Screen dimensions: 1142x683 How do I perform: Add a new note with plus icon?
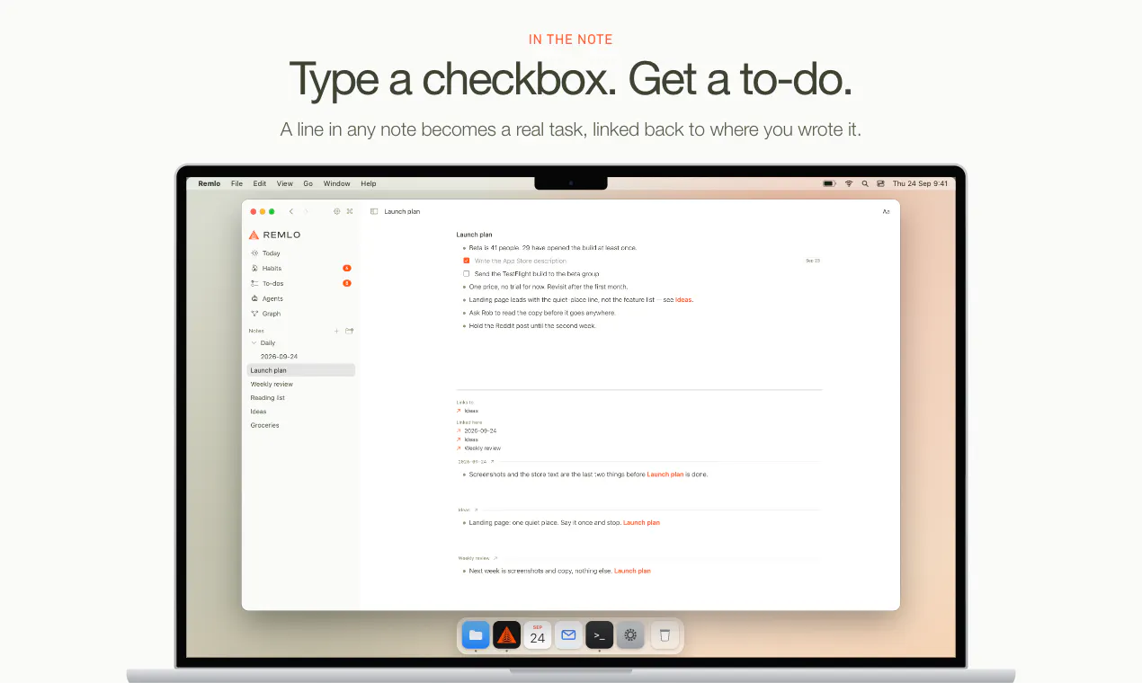pyautogui.click(x=336, y=331)
